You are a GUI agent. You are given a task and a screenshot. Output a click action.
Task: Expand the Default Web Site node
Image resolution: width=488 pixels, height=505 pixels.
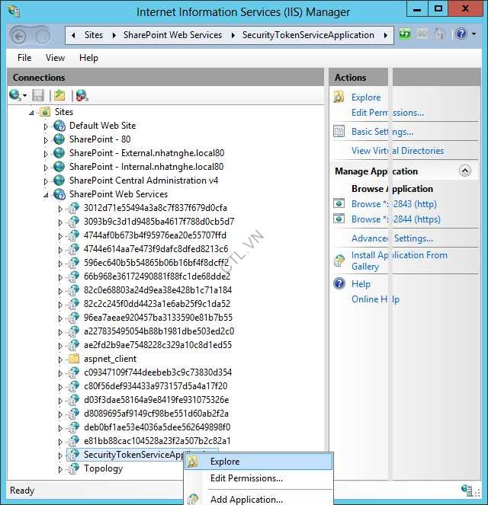(x=46, y=126)
